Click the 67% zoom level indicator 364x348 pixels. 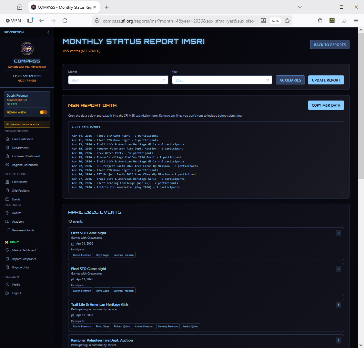click(275, 21)
